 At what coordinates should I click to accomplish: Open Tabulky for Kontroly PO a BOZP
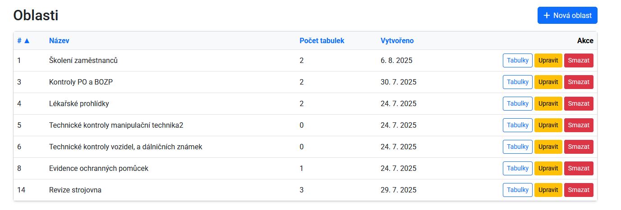coord(517,82)
